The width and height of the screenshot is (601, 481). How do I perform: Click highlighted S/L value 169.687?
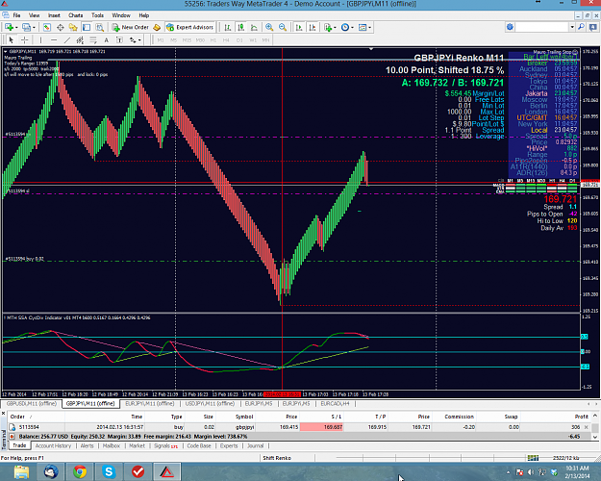pyautogui.click(x=321, y=427)
